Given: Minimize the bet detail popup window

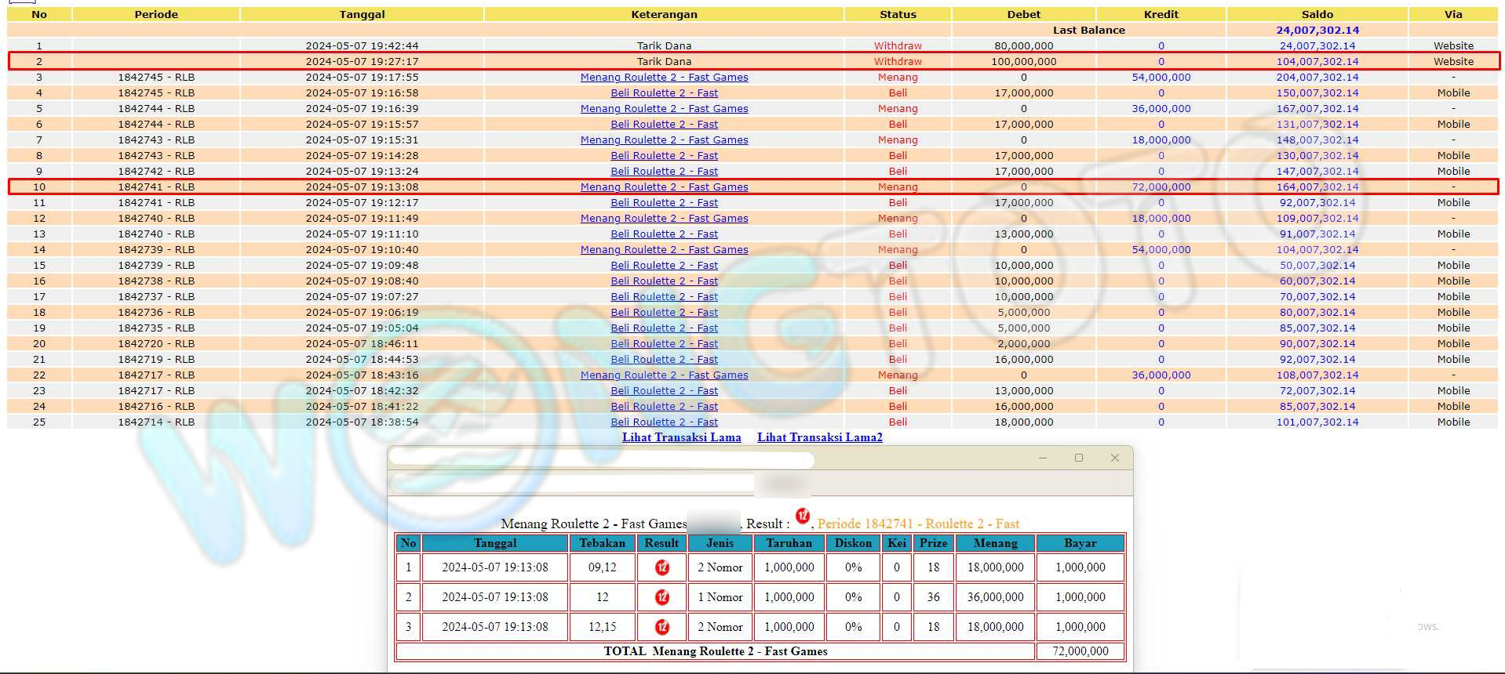Looking at the screenshot, I should (x=1043, y=458).
